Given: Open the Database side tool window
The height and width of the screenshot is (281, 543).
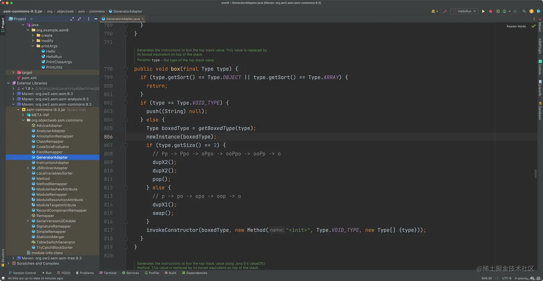Looking at the screenshot, I should 540,111.
